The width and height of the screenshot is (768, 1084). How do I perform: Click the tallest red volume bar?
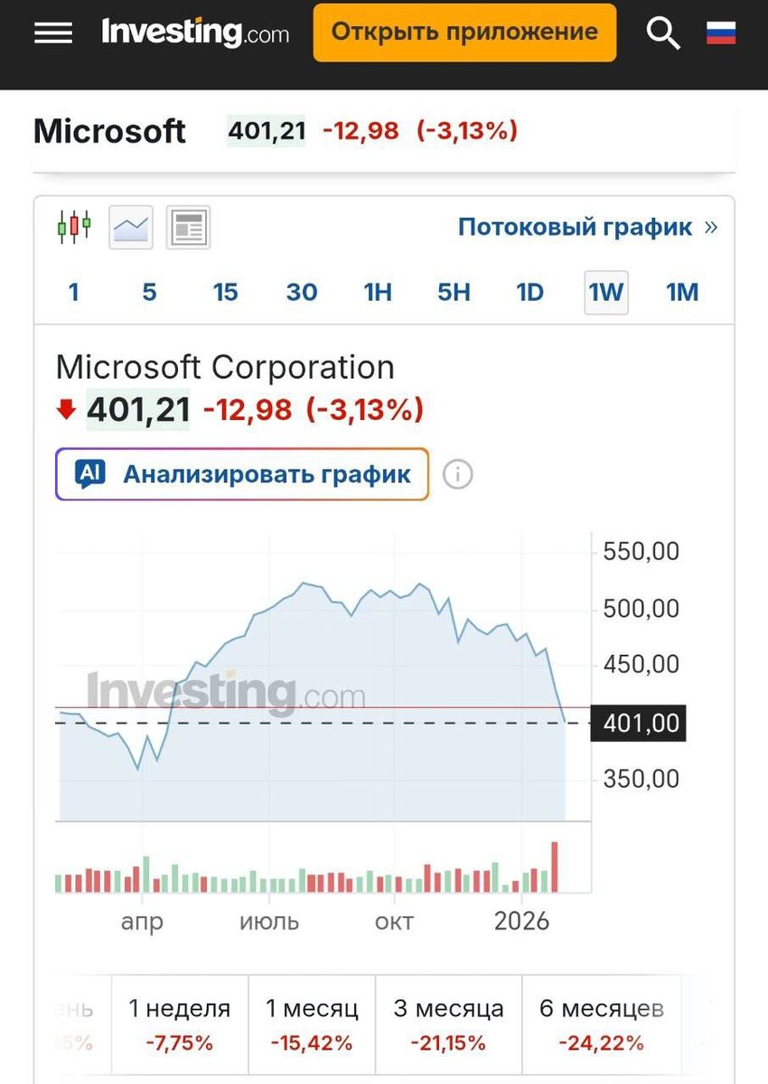[555, 867]
